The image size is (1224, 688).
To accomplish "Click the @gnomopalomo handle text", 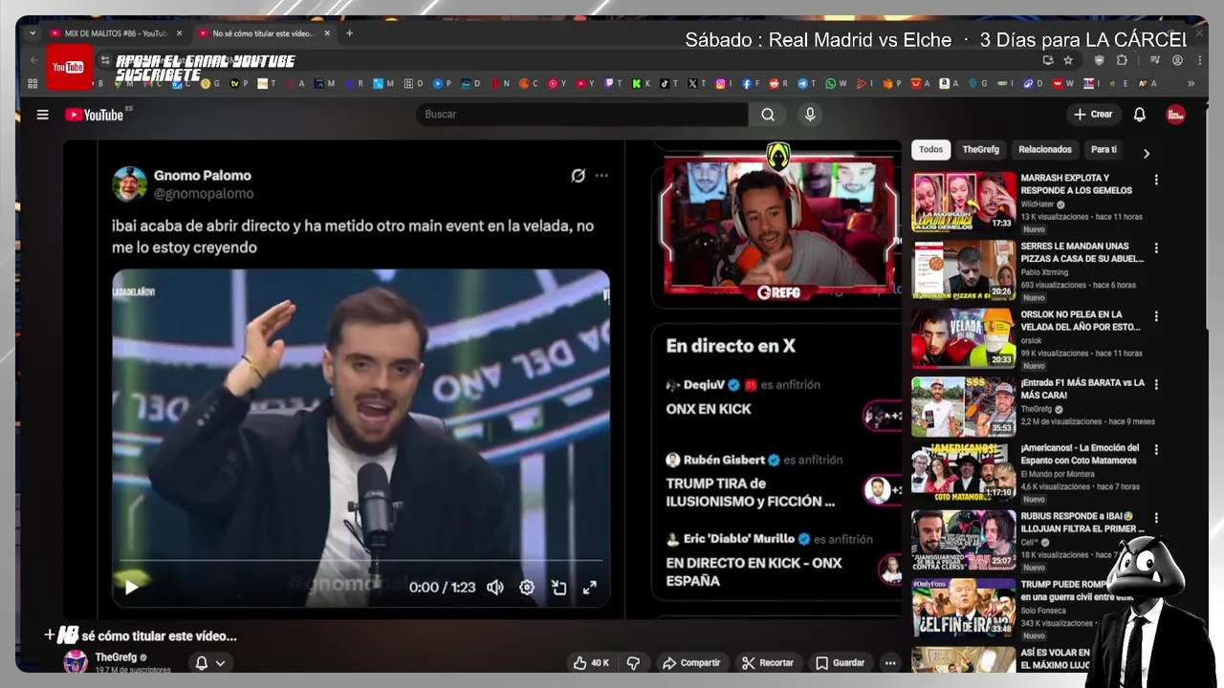I will click(204, 194).
